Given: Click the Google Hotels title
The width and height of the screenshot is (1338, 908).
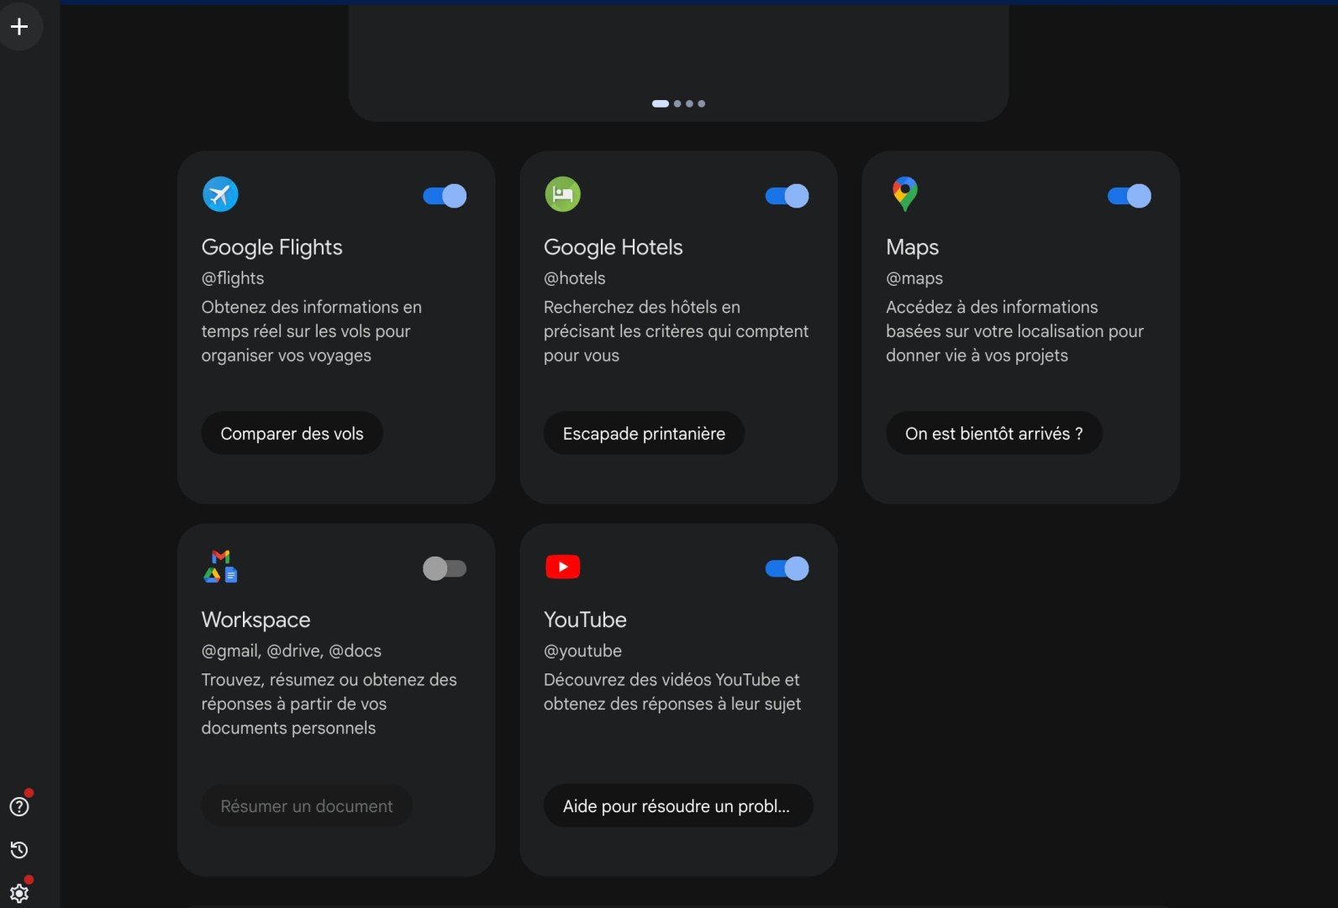Looking at the screenshot, I should click(x=613, y=247).
